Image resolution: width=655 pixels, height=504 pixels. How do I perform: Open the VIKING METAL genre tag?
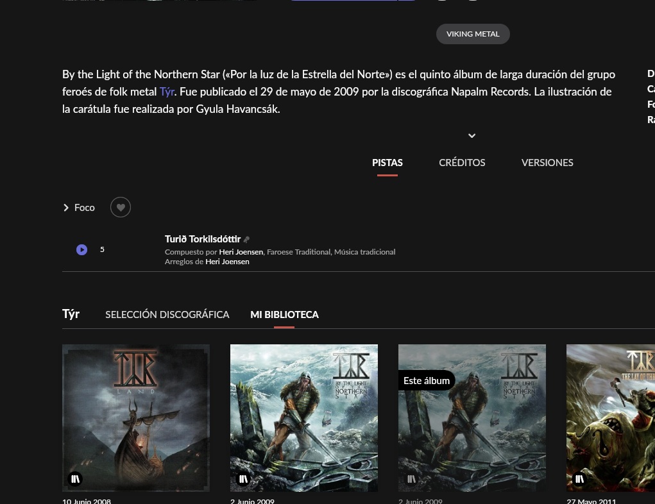click(473, 34)
